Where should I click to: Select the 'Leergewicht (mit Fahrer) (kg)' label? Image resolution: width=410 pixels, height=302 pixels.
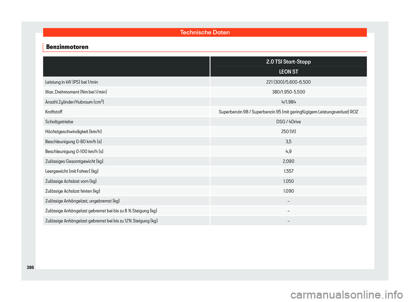(72, 171)
